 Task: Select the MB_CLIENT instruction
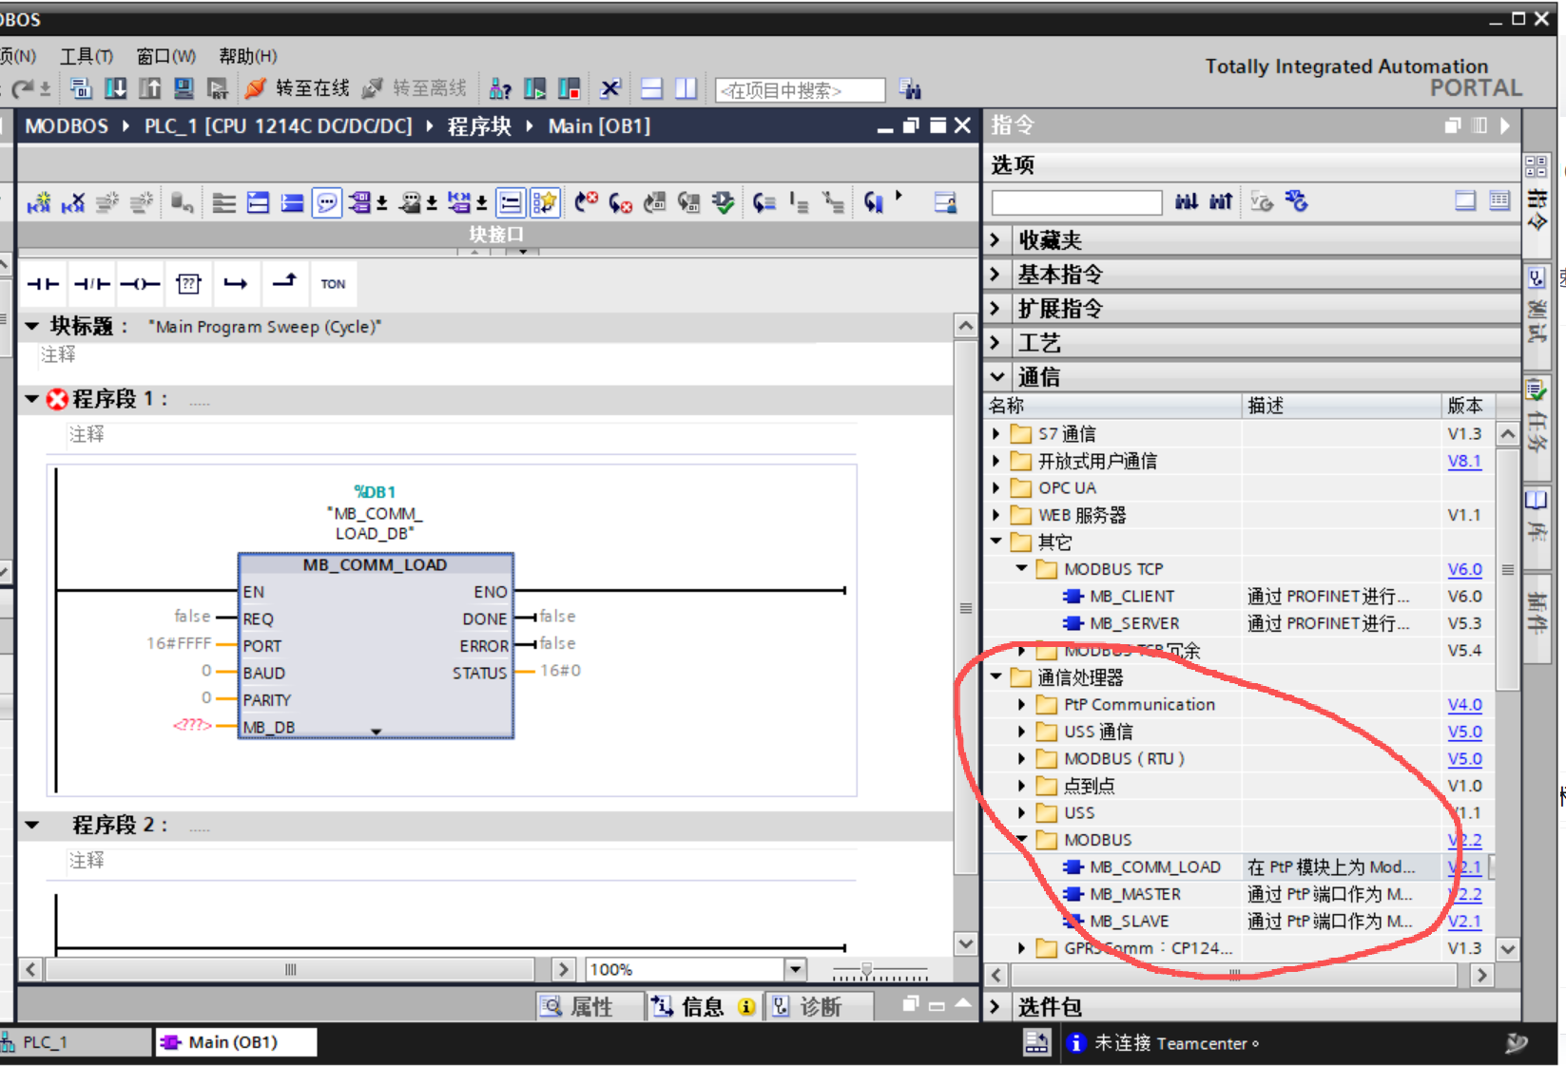point(1131,597)
